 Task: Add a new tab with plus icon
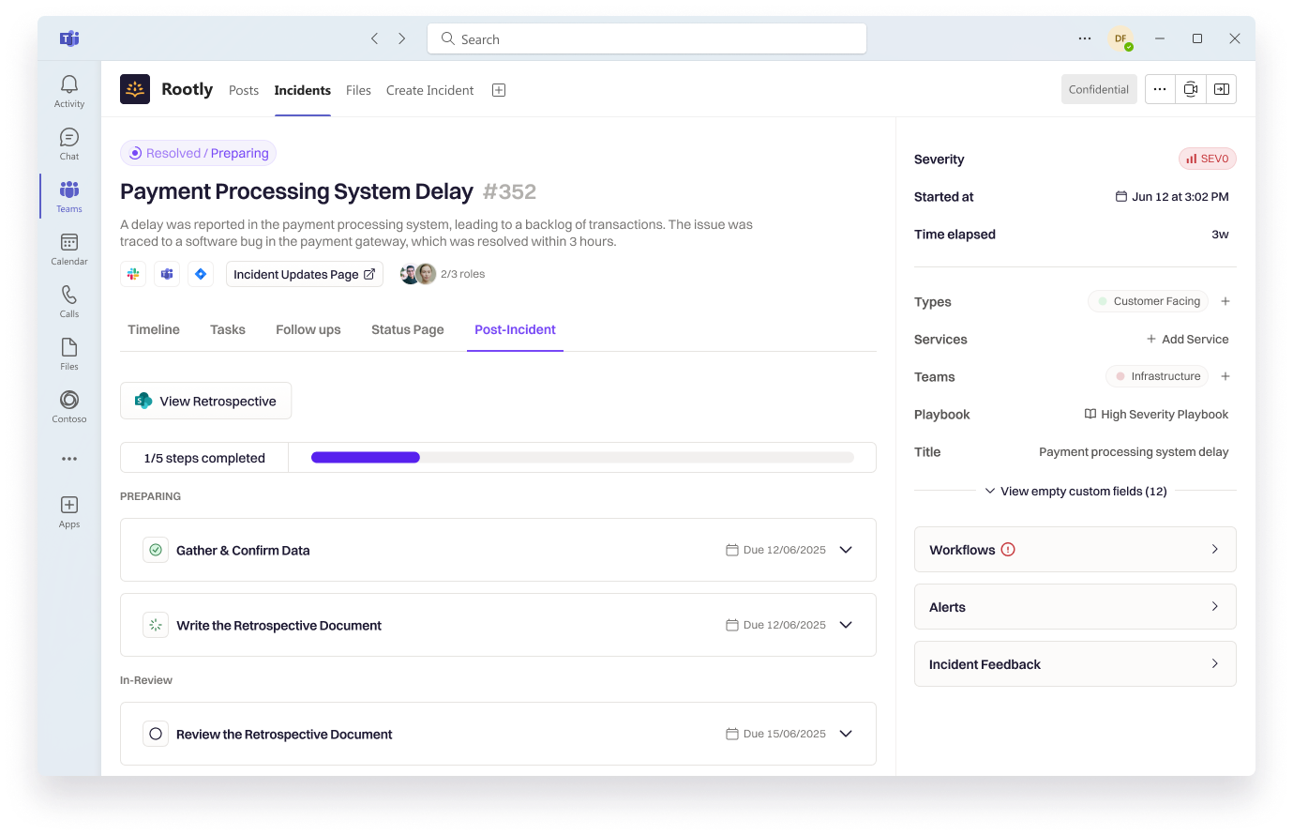pyautogui.click(x=499, y=90)
